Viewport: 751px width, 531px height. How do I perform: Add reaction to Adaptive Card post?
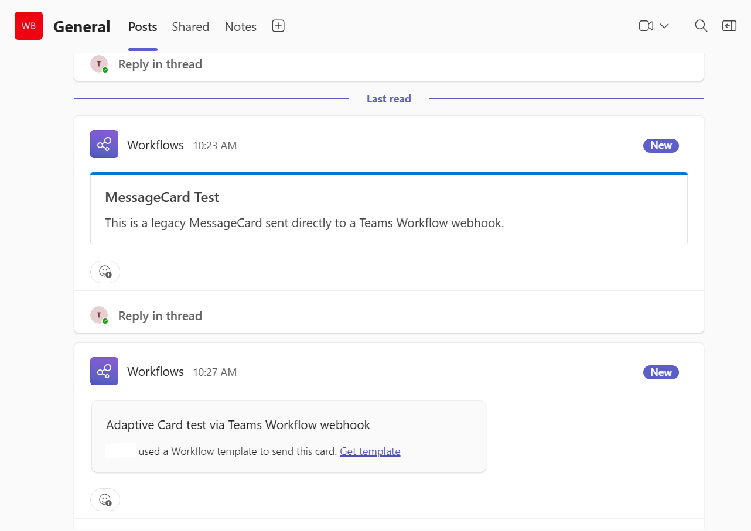tap(105, 499)
